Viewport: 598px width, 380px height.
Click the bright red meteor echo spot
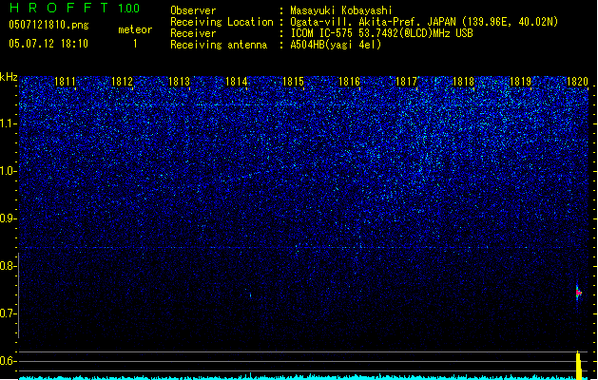pyautogui.click(x=578, y=293)
